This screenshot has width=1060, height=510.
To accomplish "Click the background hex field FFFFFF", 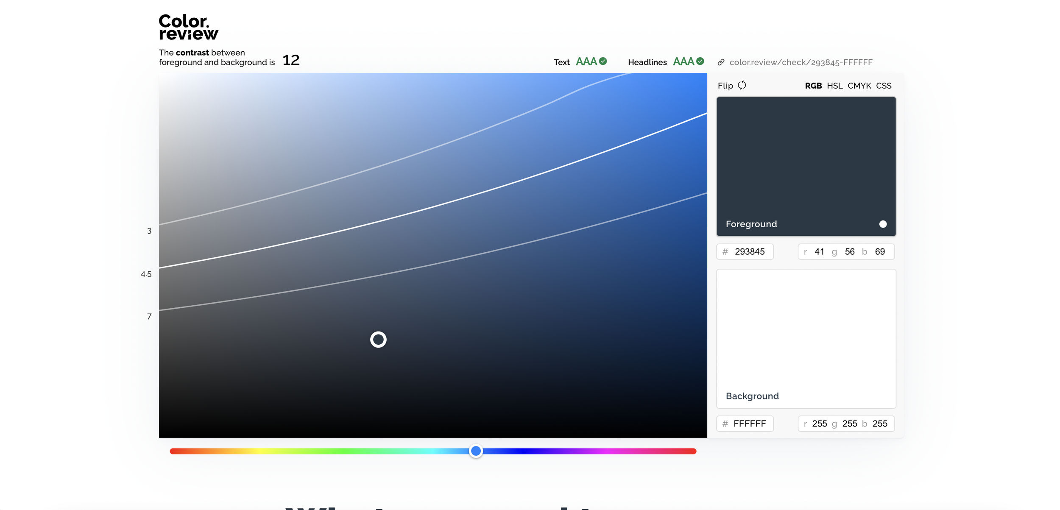I will click(749, 424).
